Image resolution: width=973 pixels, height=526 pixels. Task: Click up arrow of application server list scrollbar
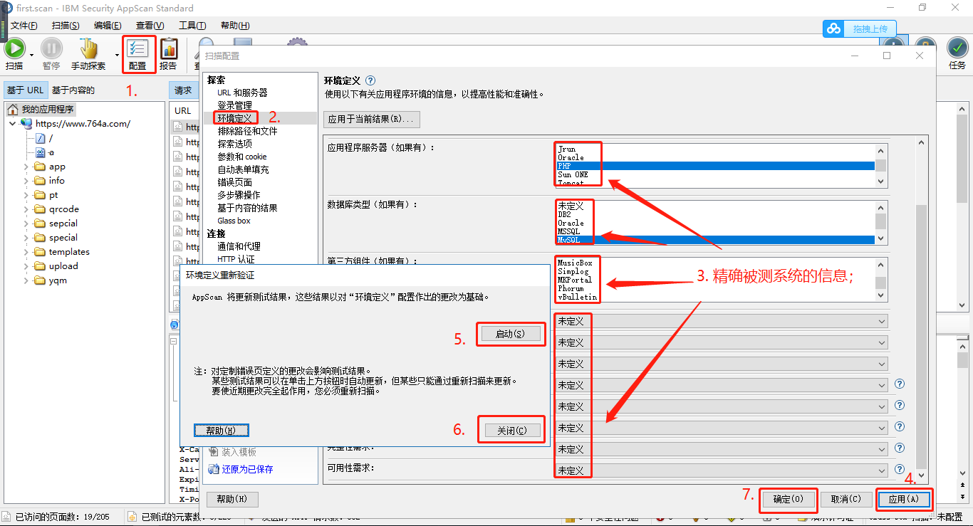click(881, 149)
